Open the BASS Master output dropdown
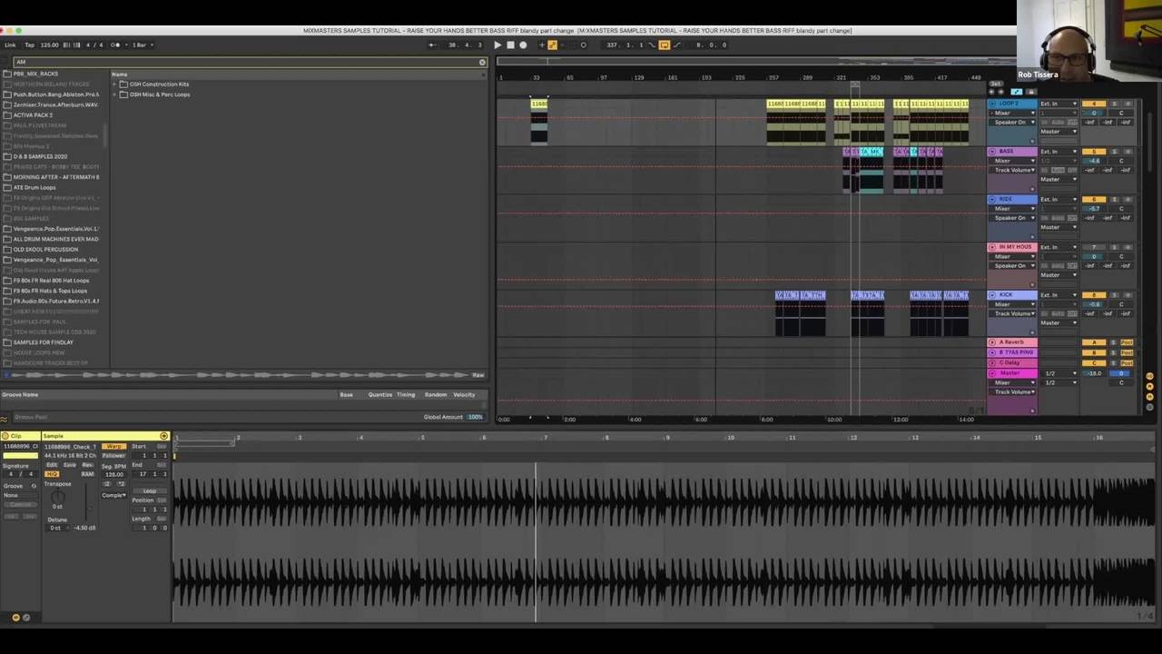The width and height of the screenshot is (1162, 654). 1059,179
